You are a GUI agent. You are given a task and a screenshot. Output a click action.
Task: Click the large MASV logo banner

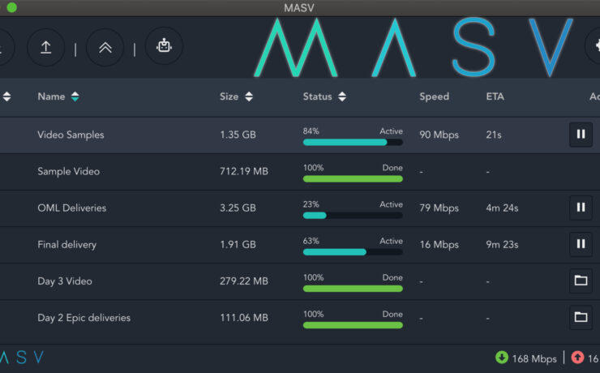point(414,47)
